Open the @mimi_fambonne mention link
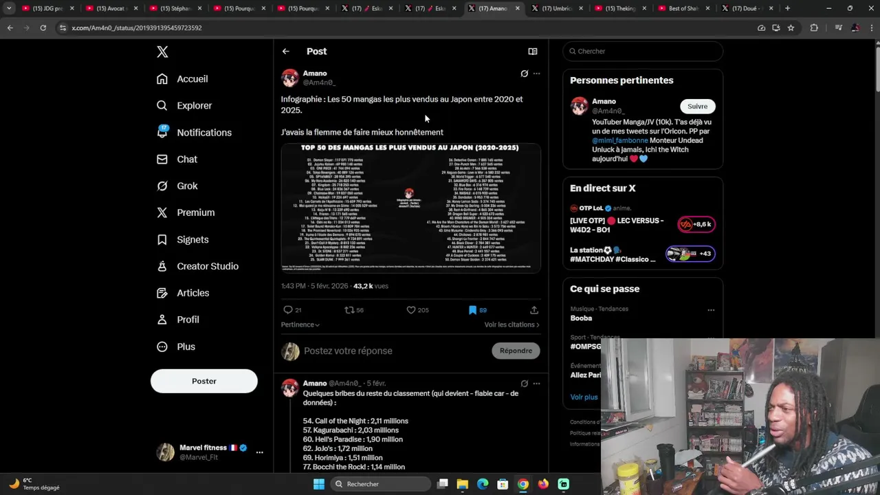Screen dimensions: 880x495 (620, 141)
